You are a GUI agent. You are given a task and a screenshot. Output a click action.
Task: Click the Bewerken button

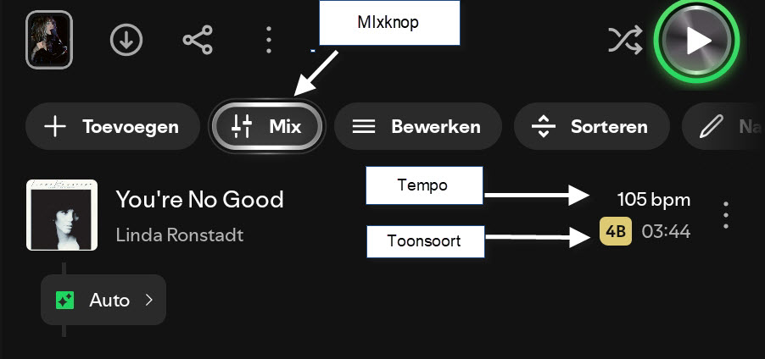417,127
